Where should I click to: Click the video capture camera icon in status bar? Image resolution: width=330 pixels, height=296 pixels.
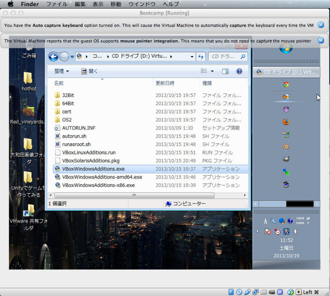coord(272,292)
